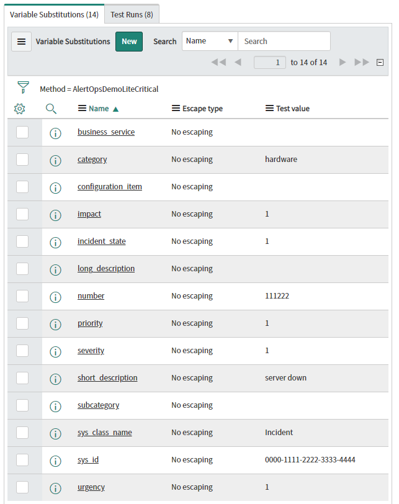The image size is (399, 504).
Task: Switch to the Test Runs tab
Action: (x=132, y=14)
